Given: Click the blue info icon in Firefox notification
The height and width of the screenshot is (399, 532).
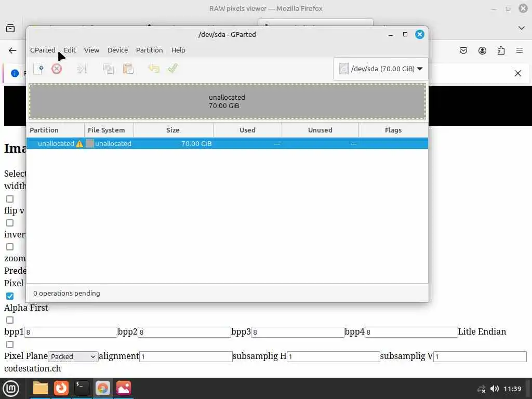Looking at the screenshot, I should pyautogui.click(x=15, y=73).
